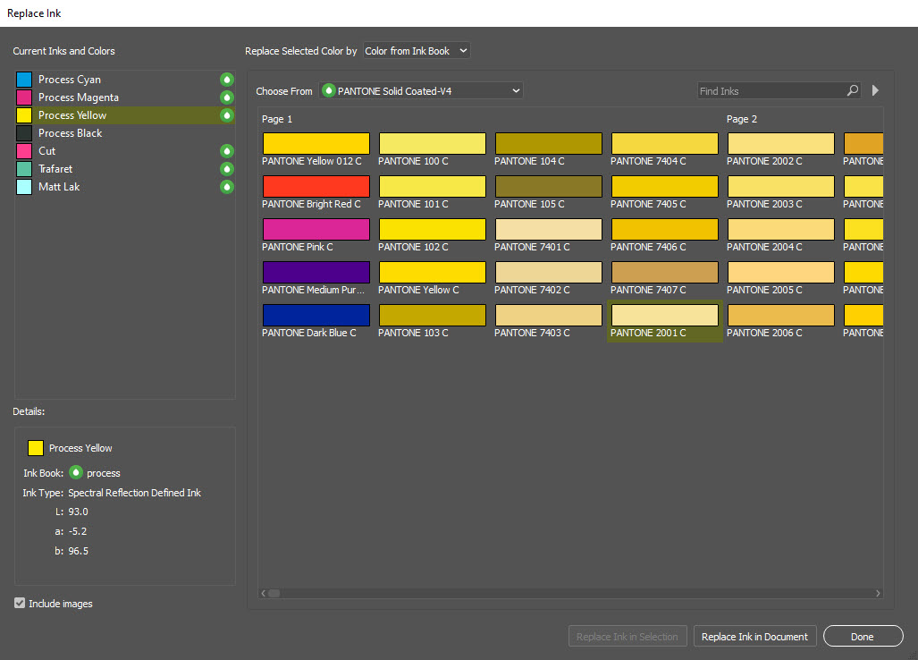Click the Done button
918x660 pixels.
point(863,637)
